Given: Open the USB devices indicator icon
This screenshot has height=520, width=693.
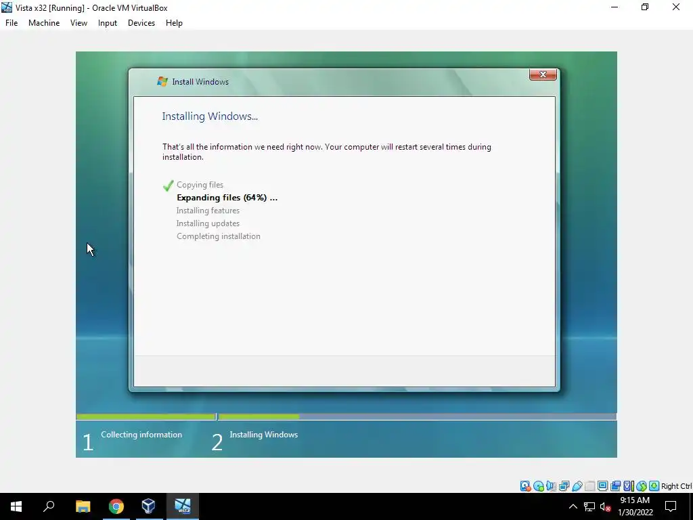Looking at the screenshot, I should click(577, 486).
